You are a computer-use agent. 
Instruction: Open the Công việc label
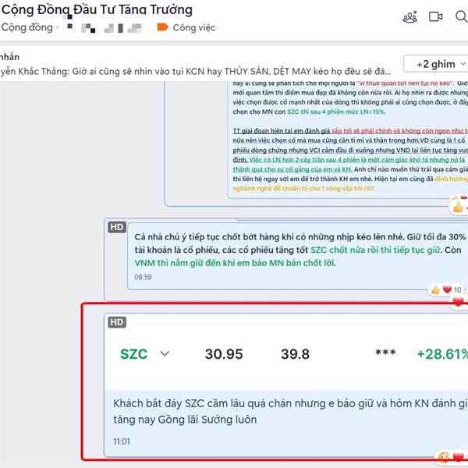tap(194, 27)
